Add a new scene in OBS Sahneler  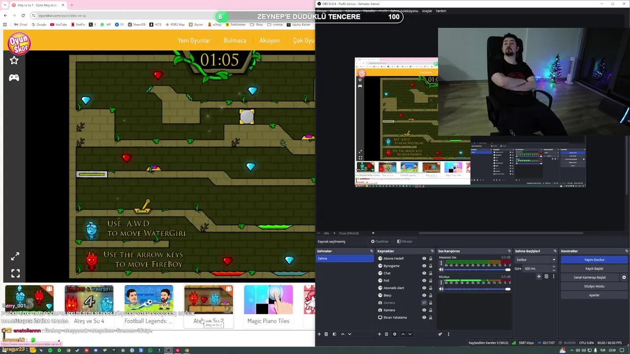coord(319,334)
